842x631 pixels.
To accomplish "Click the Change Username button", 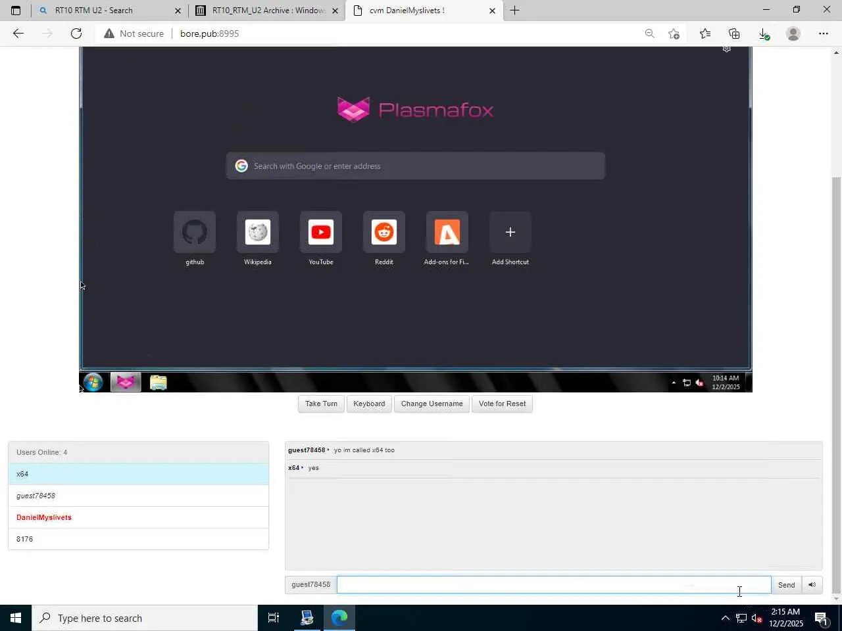I will pyautogui.click(x=432, y=404).
